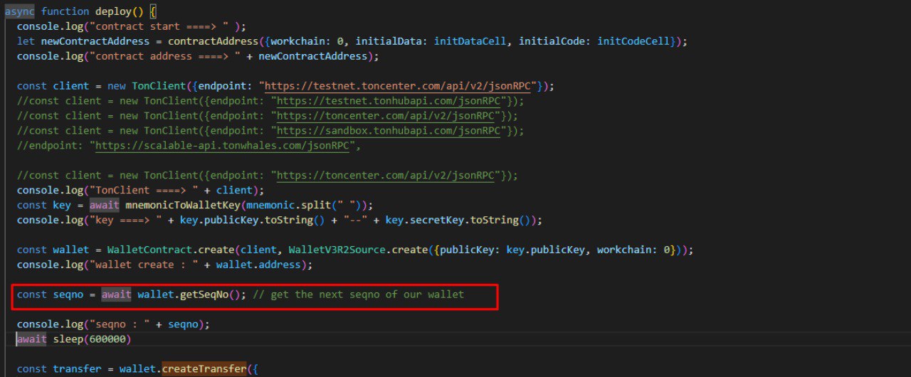Open the sandbox.tonhubapi.com jsonRPC link
This screenshot has height=377, width=911.
(388, 131)
